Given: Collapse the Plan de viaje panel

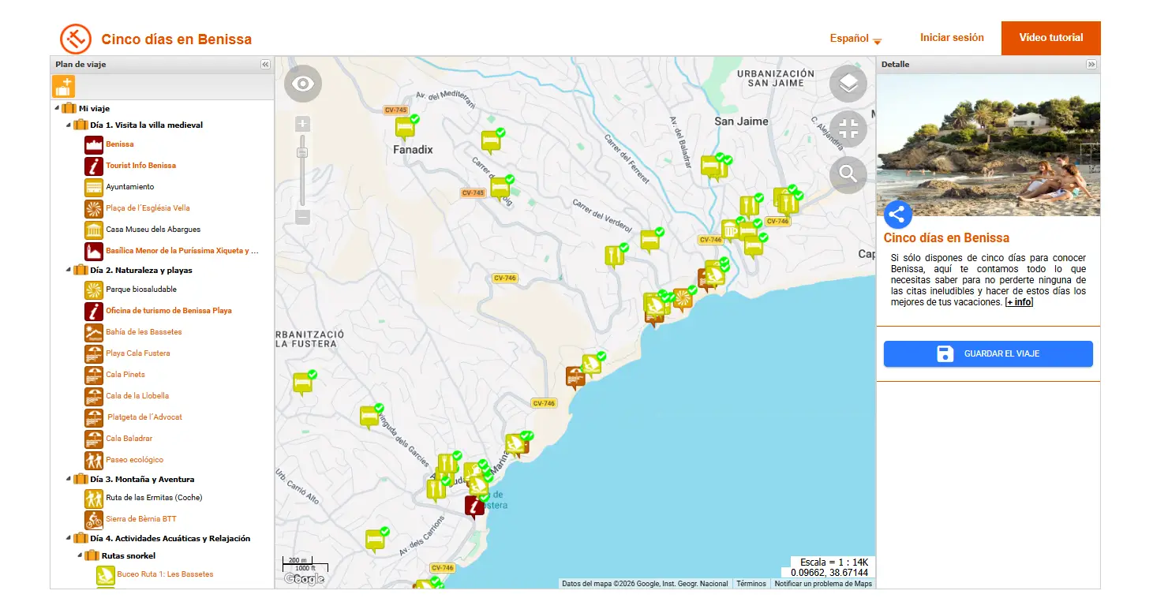Looking at the screenshot, I should [x=265, y=65].
